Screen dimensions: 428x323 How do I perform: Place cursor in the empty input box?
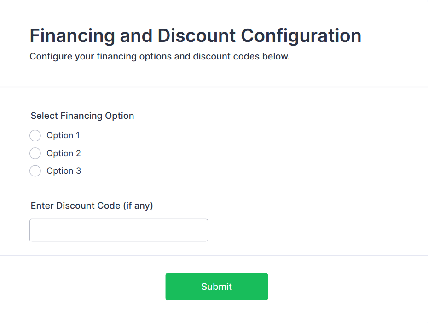tap(119, 230)
